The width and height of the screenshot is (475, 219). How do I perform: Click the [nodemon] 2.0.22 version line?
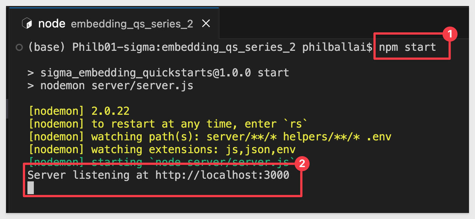pyautogui.click(x=79, y=111)
